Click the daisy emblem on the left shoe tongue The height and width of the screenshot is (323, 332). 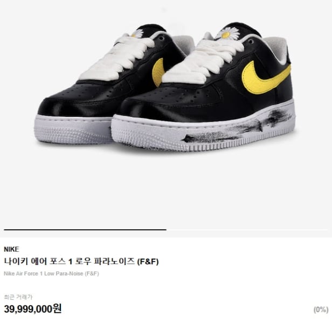point(137,33)
